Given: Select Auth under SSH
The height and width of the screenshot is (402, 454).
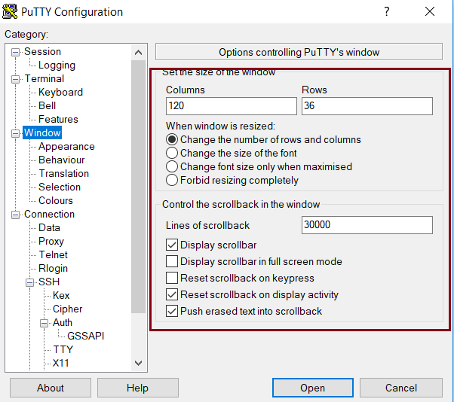Looking at the screenshot, I should (x=63, y=322).
